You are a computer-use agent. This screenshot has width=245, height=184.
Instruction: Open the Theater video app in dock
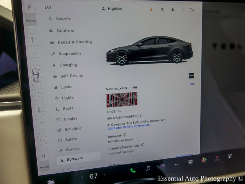click(230, 156)
